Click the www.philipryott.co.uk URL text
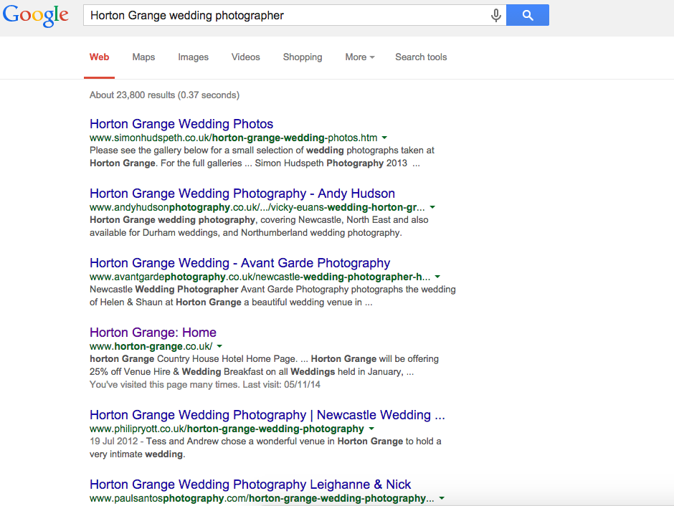674x506 pixels. point(227,429)
